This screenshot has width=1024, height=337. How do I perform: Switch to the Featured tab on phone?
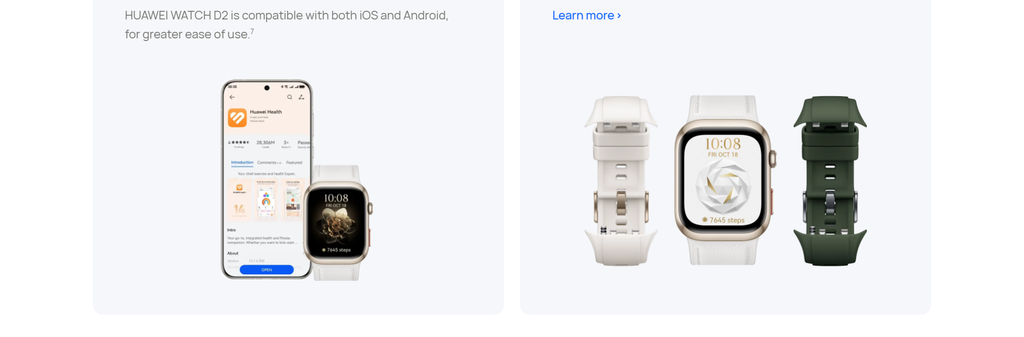click(x=294, y=163)
